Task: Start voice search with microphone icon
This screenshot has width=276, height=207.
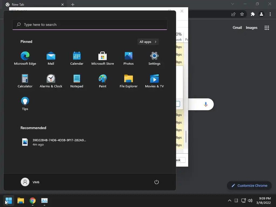Action: click(206, 104)
